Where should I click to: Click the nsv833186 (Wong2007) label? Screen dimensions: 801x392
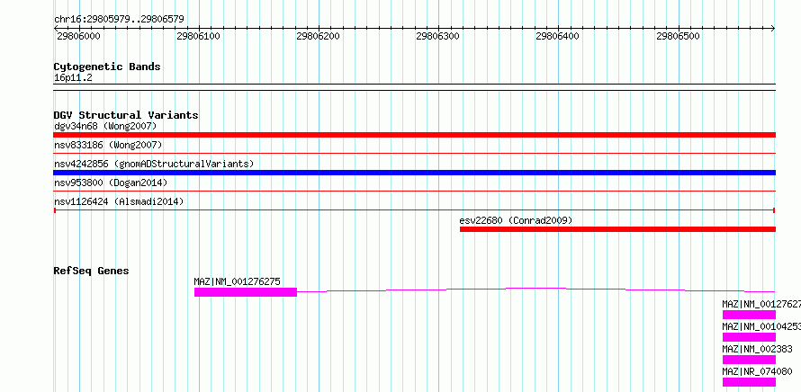[108, 145]
